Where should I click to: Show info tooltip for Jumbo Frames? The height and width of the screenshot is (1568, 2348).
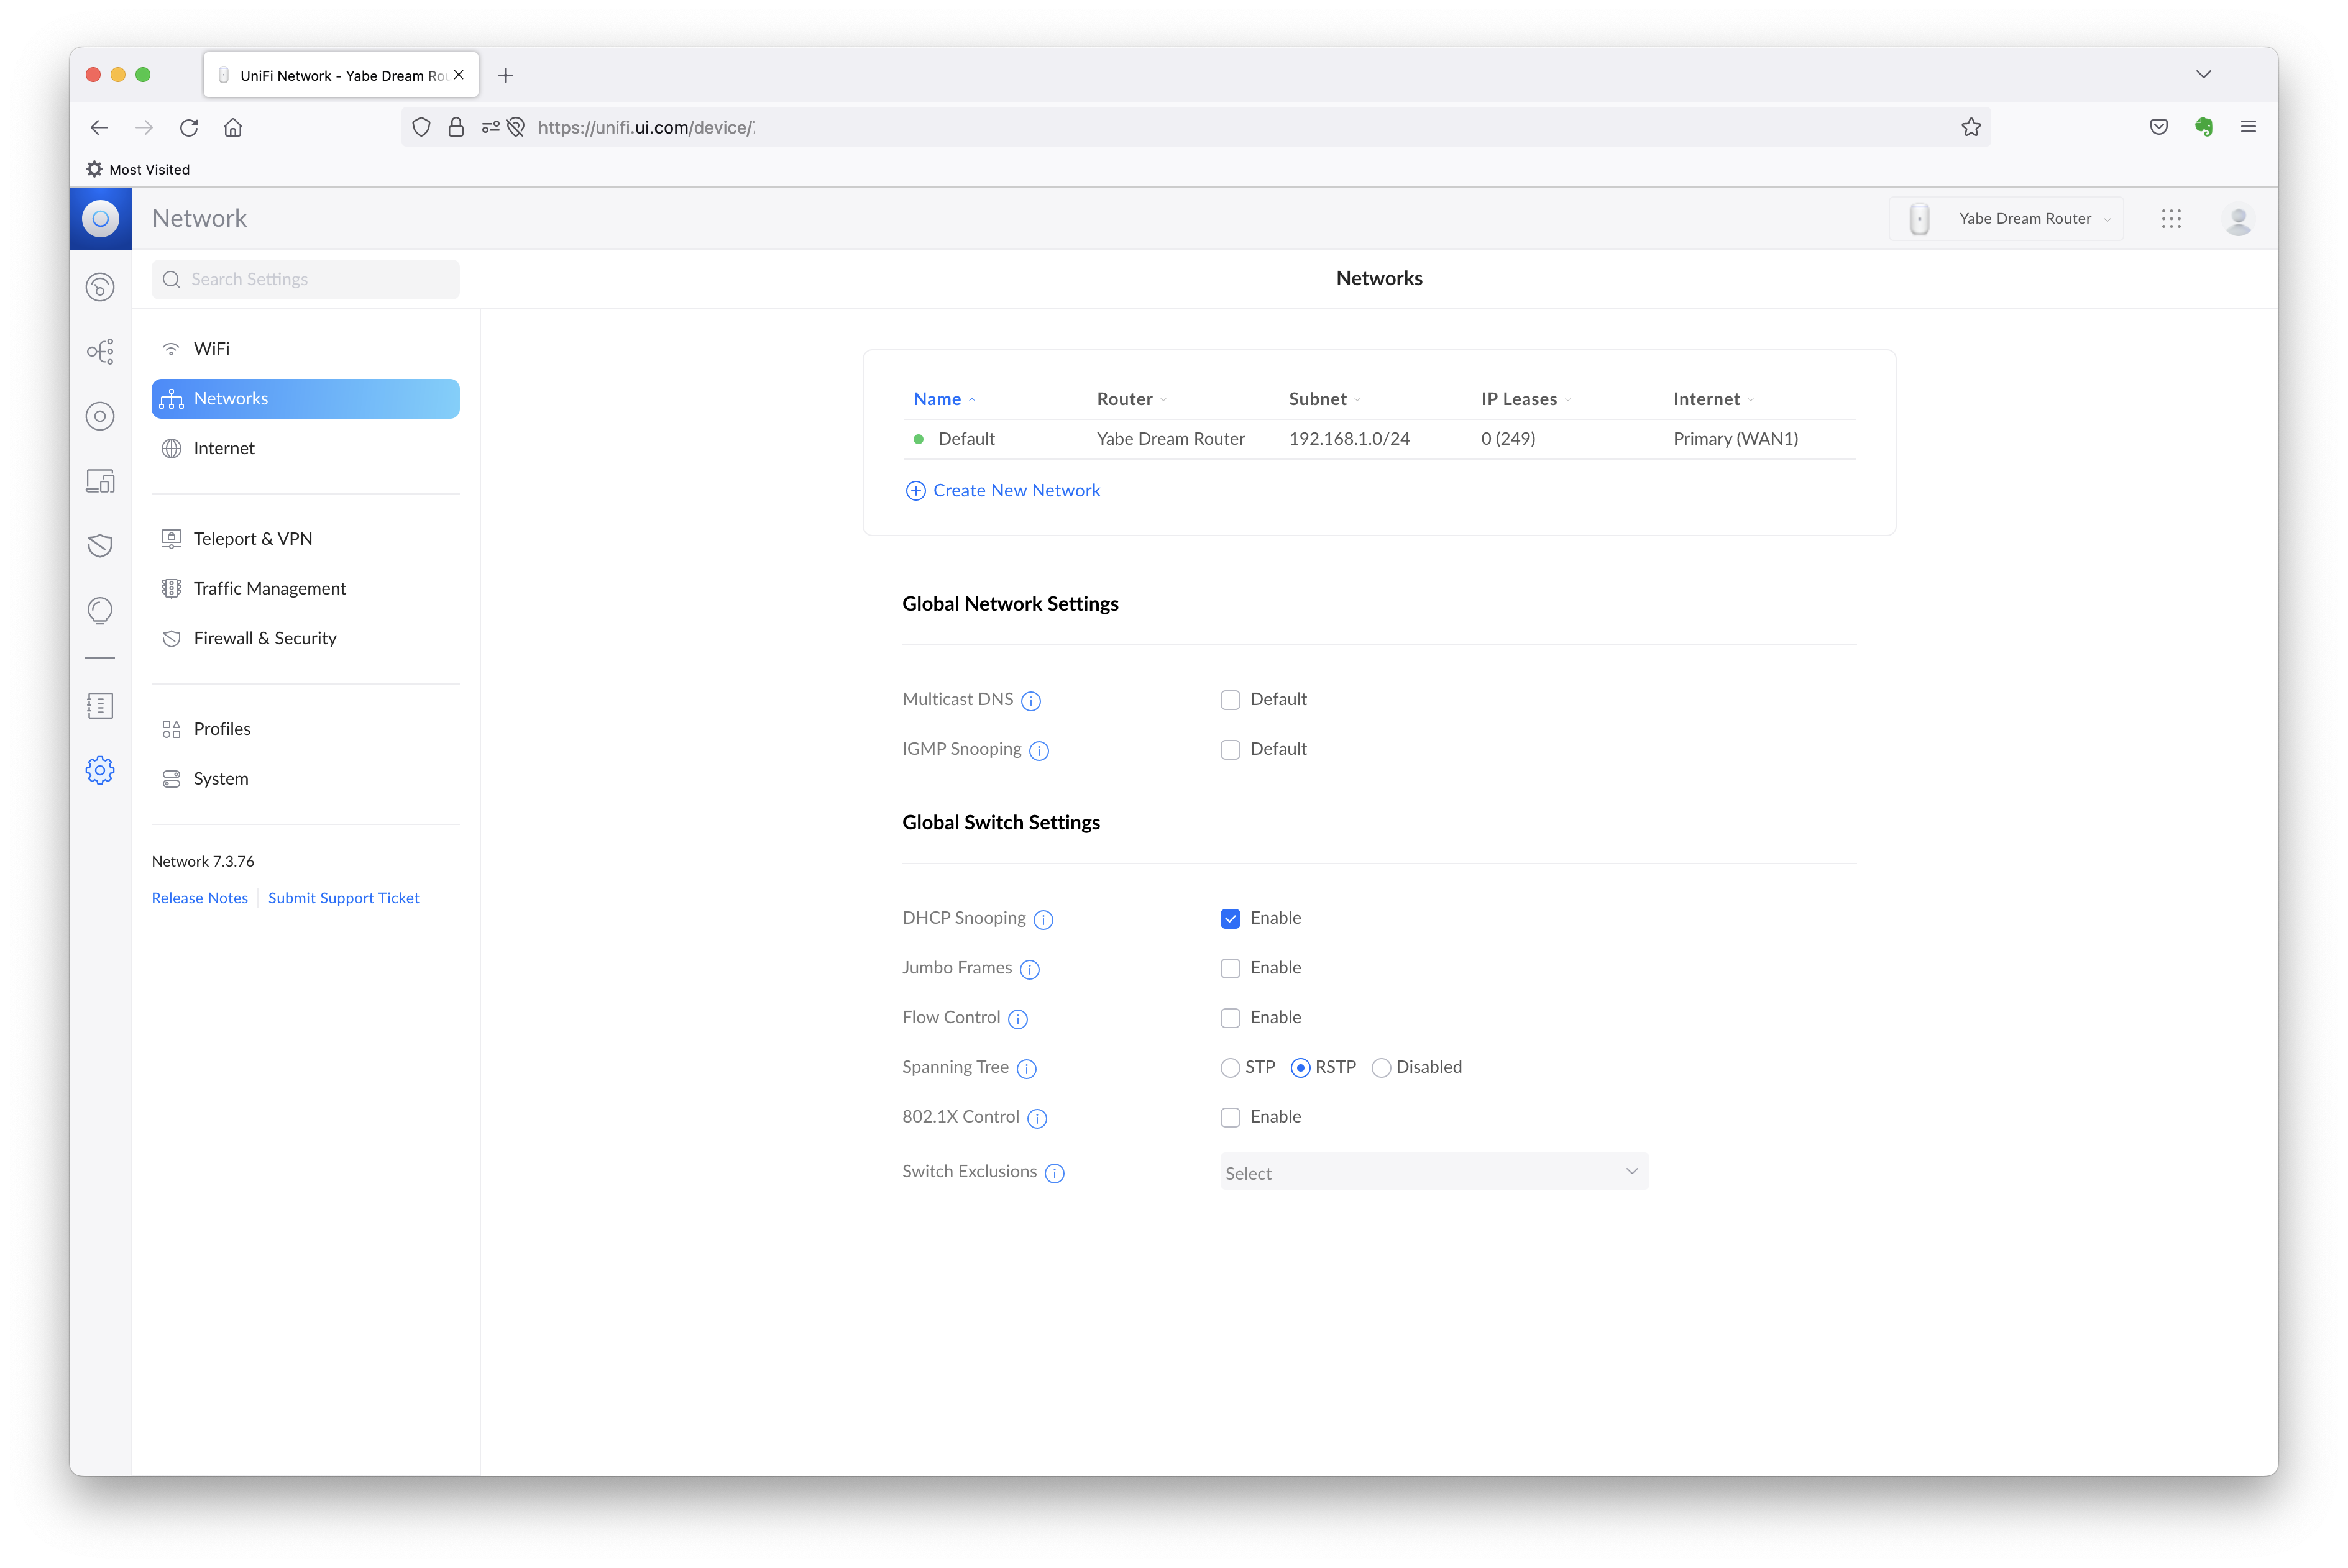[1029, 969]
